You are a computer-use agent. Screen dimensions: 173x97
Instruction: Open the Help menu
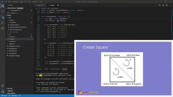pos(41,2)
